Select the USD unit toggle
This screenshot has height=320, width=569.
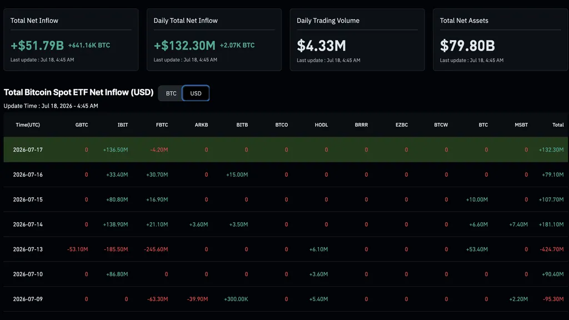pos(196,93)
